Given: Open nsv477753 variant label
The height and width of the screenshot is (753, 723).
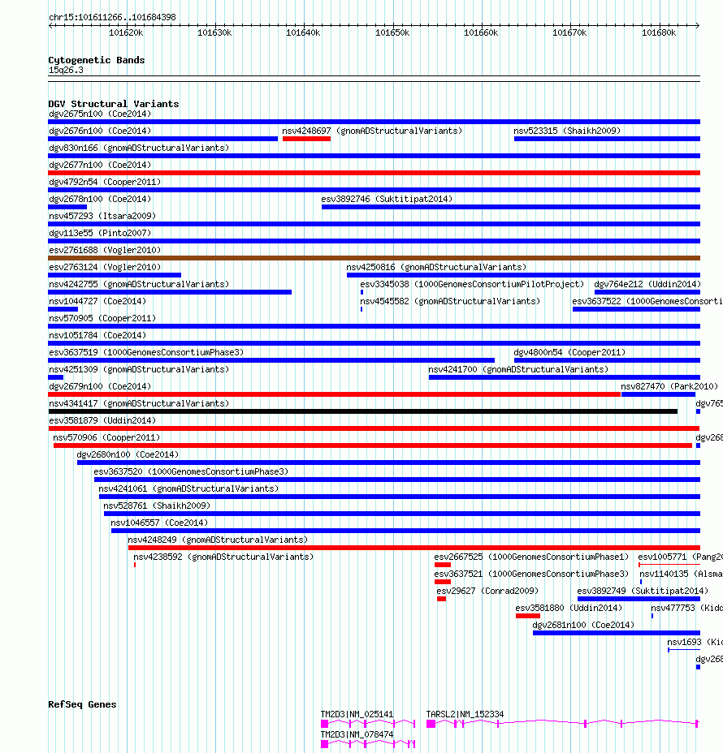Looking at the screenshot, I should (686, 608).
